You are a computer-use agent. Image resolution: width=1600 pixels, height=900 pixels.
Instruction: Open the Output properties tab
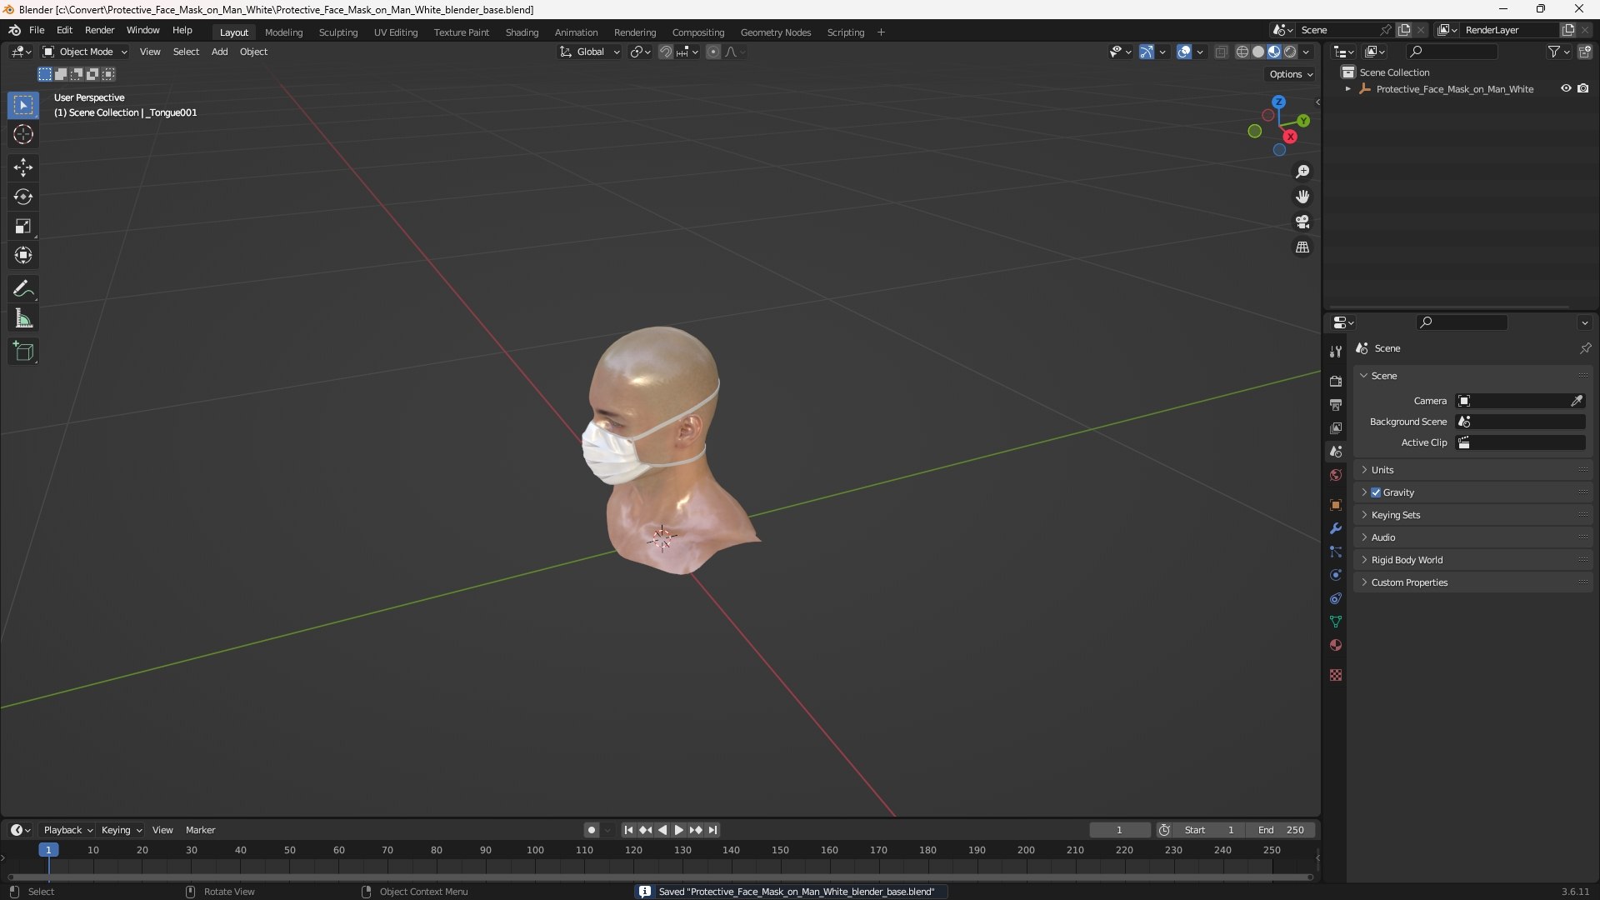(x=1336, y=404)
